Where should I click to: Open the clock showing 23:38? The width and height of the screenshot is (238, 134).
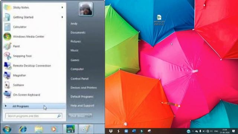point(225,131)
